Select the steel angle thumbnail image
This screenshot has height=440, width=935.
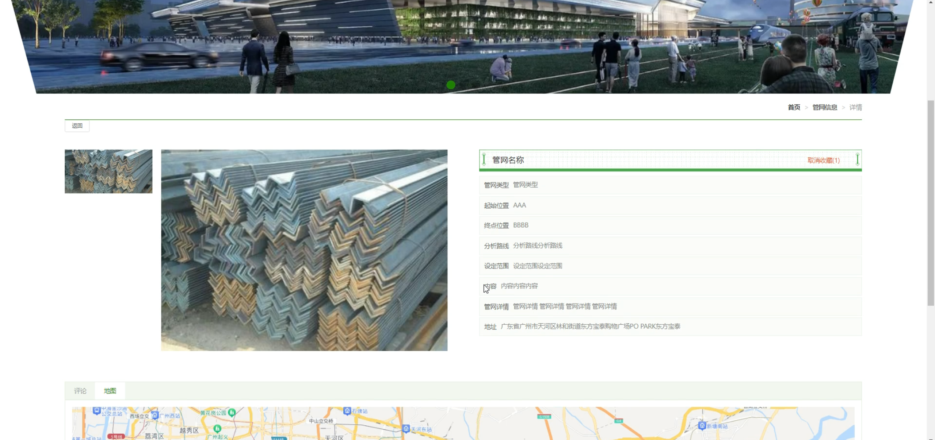click(108, 171)
